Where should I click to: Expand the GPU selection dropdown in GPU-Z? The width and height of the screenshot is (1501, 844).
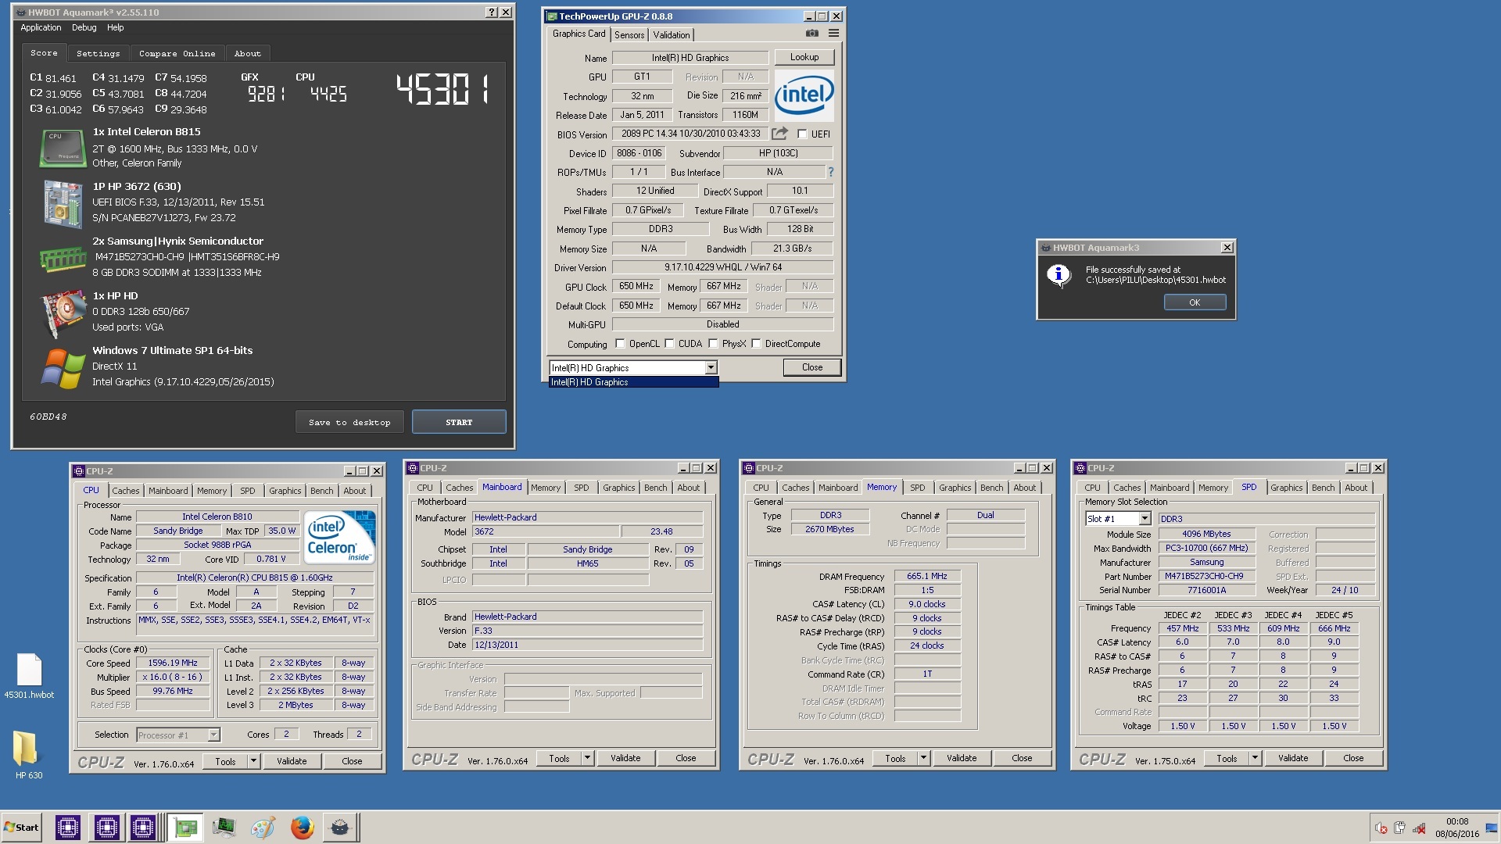point(711,367)
